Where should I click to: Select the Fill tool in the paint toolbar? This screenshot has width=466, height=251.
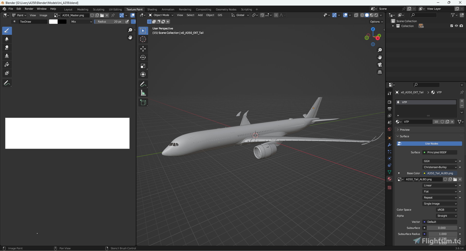[x=7, y=64]
